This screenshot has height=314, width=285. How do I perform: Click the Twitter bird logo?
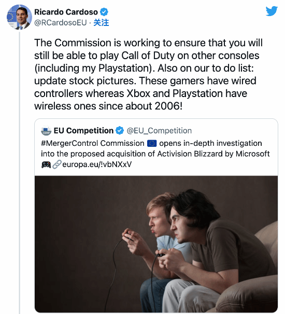[272, 11]
